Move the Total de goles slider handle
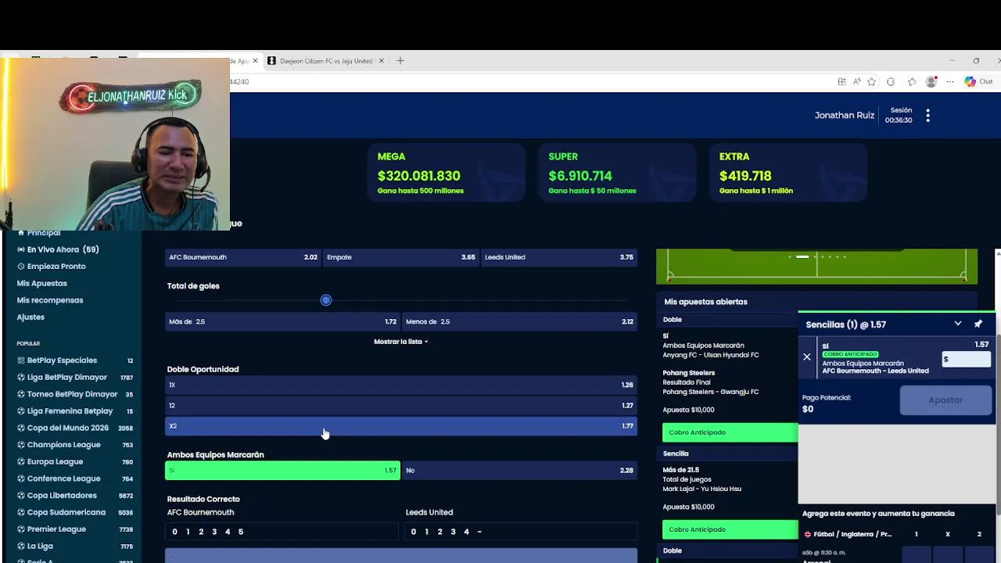The width and height of the screenshot is (1001, 563). click(x=326, y=300)
